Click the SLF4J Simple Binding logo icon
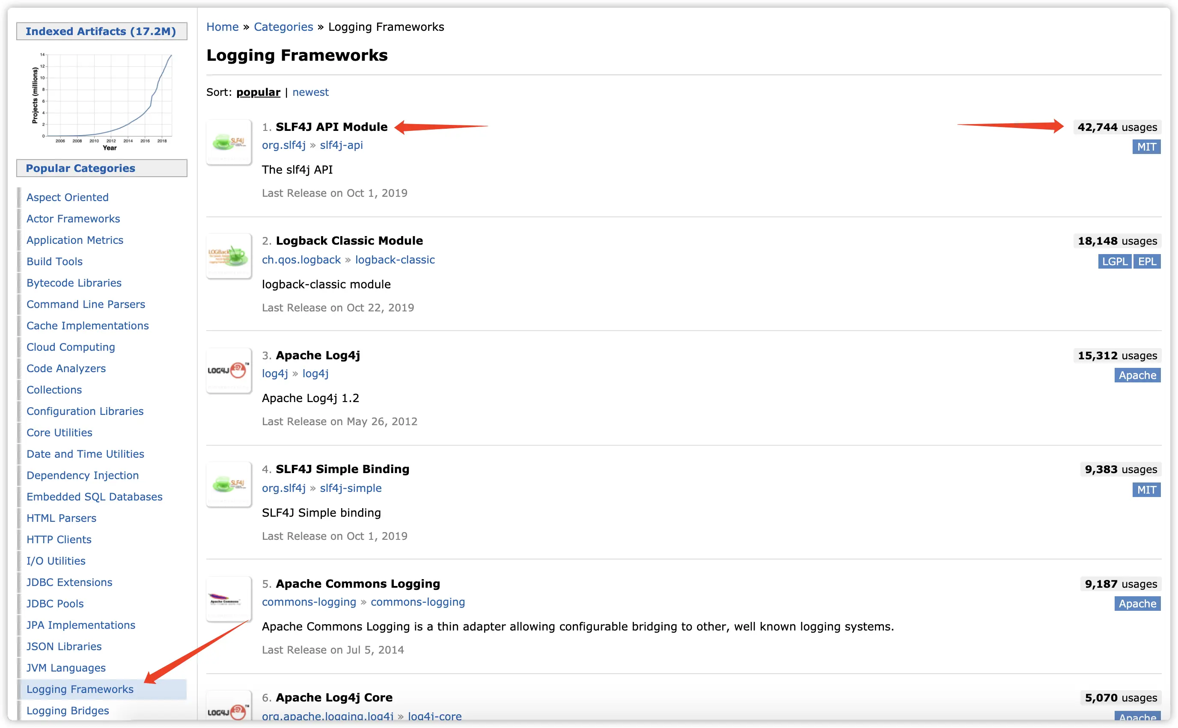The width and height of the screenshot is (1178, 728). pyautogui.click(x=229, y=484)
